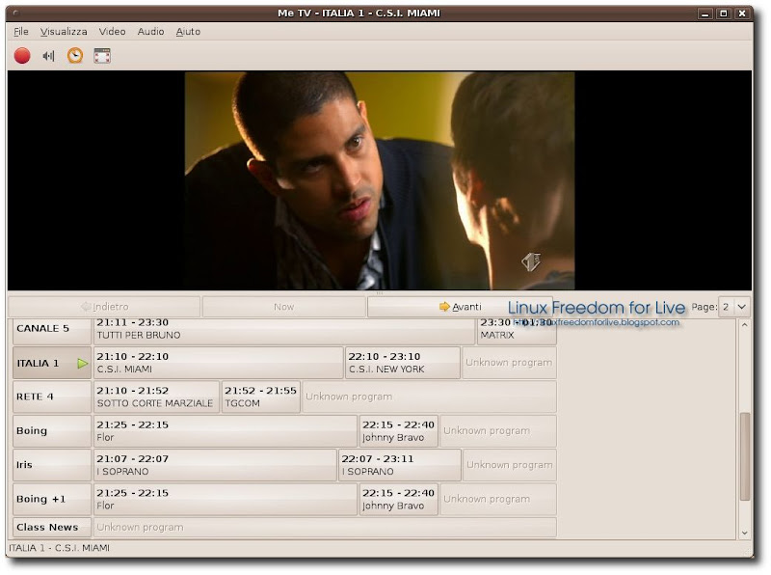Toggle fullscreen with the film frame icon

pyautogui.click(x=102, y=56)
